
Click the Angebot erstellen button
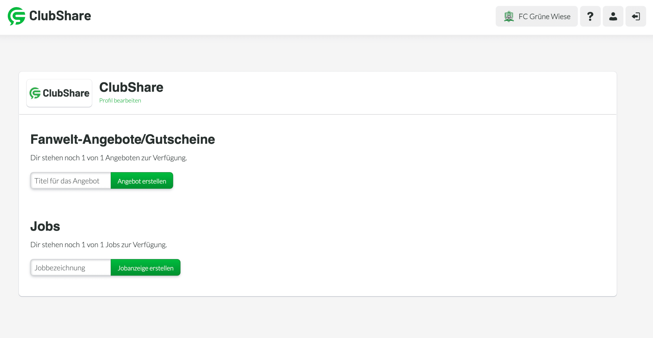click(142, 181)
